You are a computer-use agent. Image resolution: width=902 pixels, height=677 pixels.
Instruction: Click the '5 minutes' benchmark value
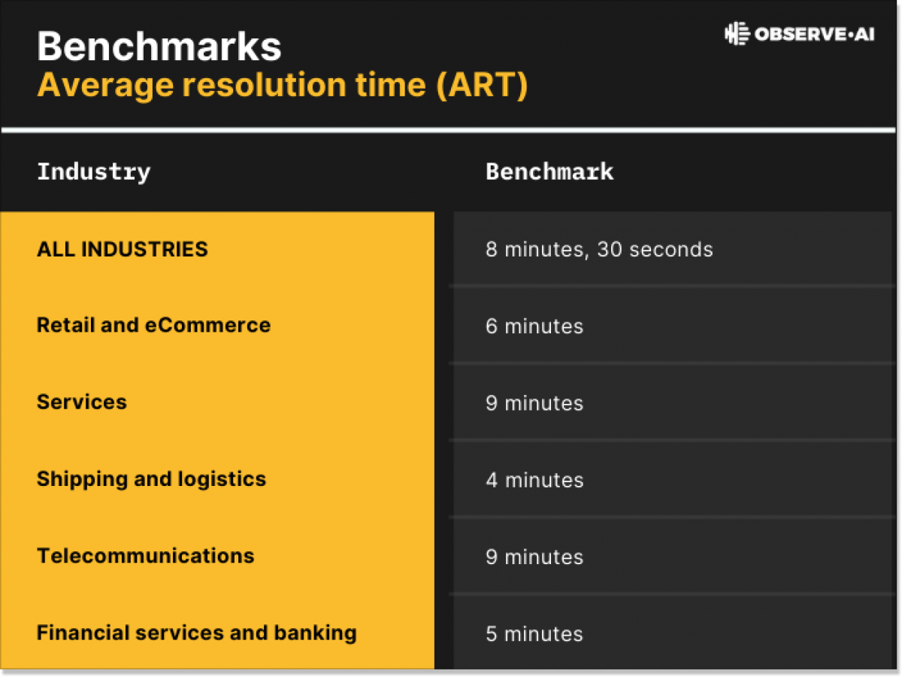click(x=534, y=634)
